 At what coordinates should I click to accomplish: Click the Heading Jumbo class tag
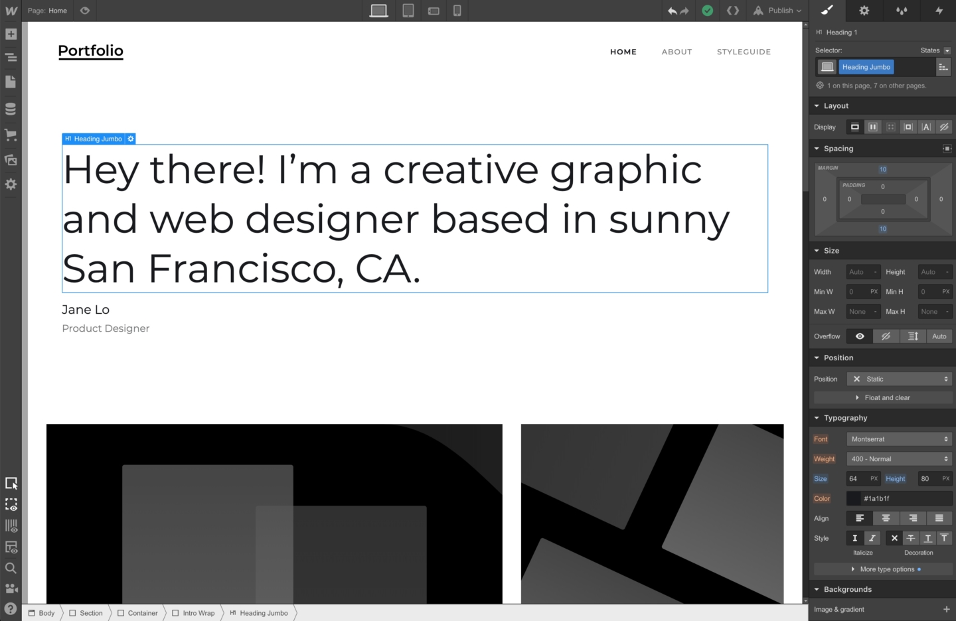pos(866,67)
